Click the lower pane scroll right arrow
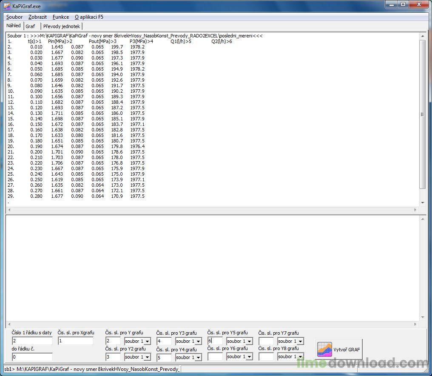This screenshot has height=376, width=432. pos(415,324)
